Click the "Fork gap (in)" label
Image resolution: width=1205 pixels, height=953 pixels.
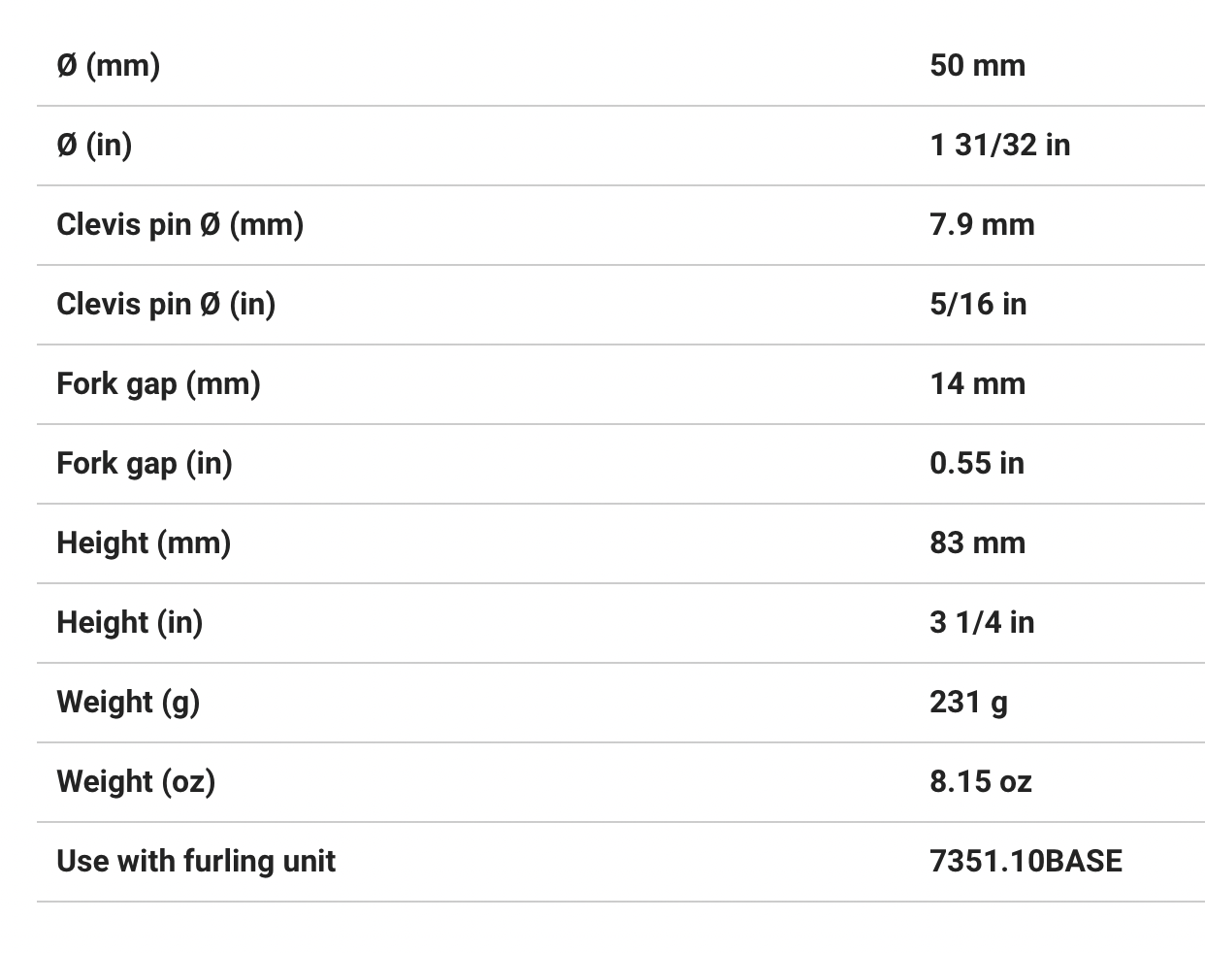pyautogui.click(x=145, y=464)
